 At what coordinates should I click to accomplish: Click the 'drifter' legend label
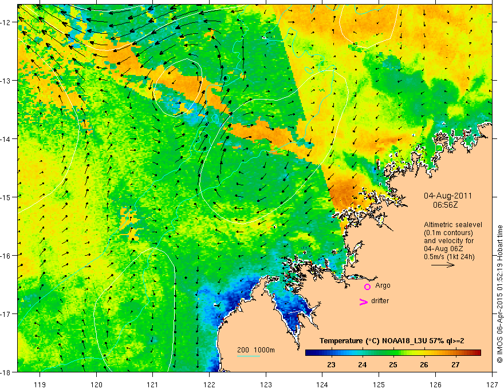pyautogui.click(x=380, y=301)
